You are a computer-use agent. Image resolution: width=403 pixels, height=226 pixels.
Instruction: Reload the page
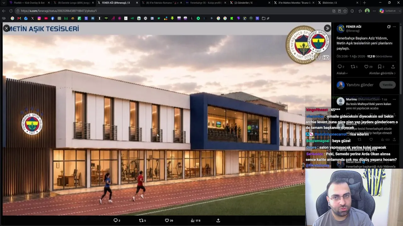coord(11,11)
